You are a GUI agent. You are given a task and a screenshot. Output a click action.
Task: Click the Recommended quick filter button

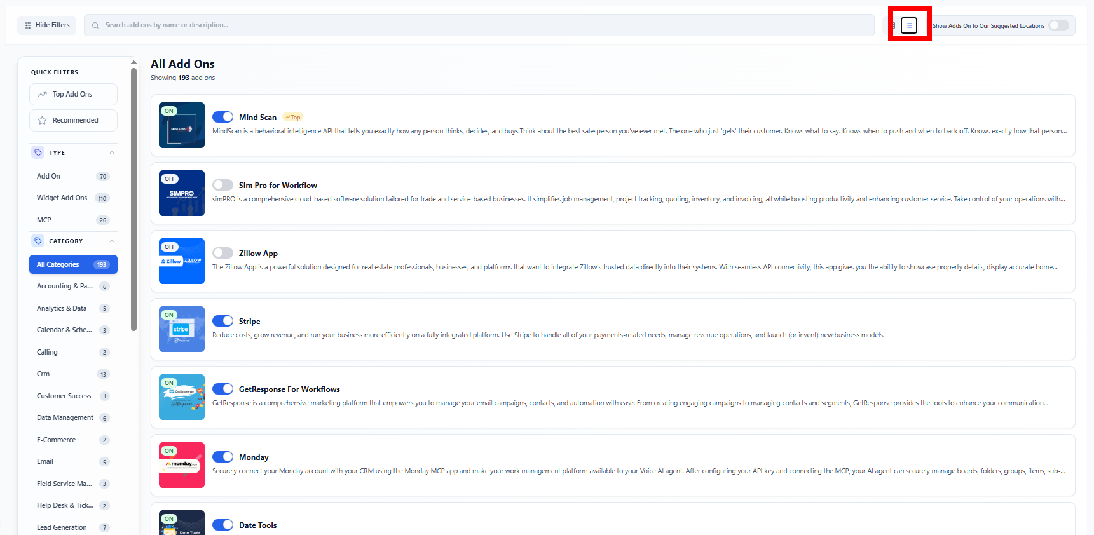tap(73, 120)
